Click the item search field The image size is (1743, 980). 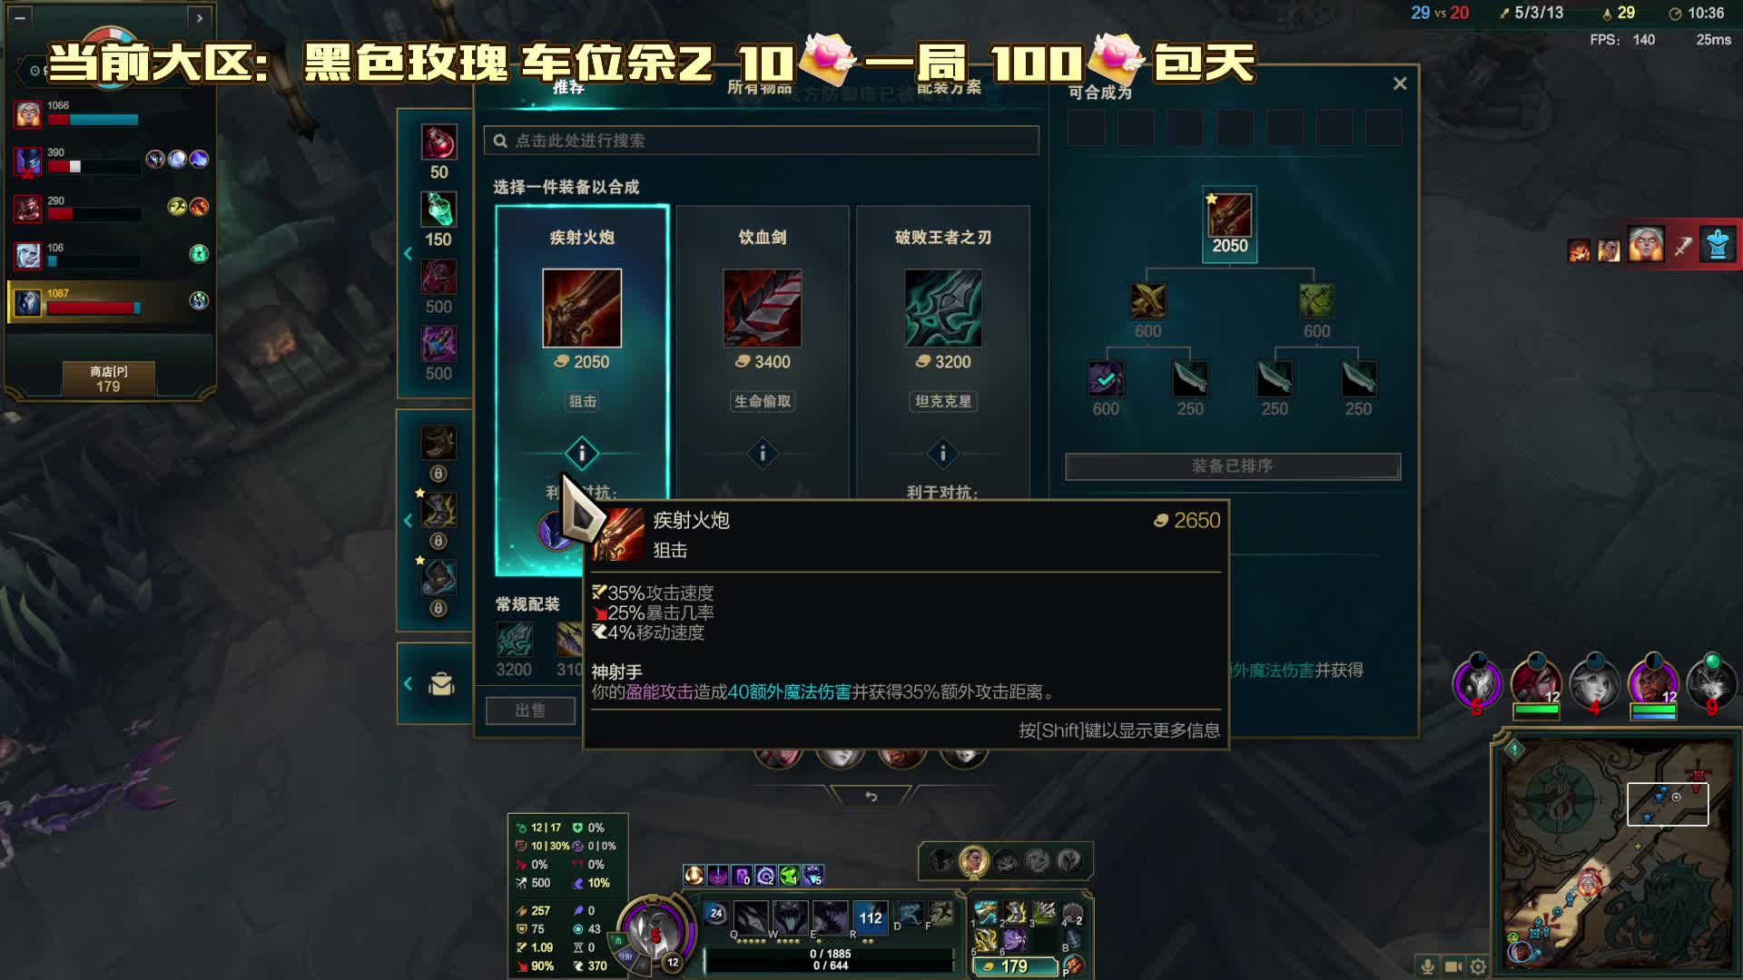[761, 141]
